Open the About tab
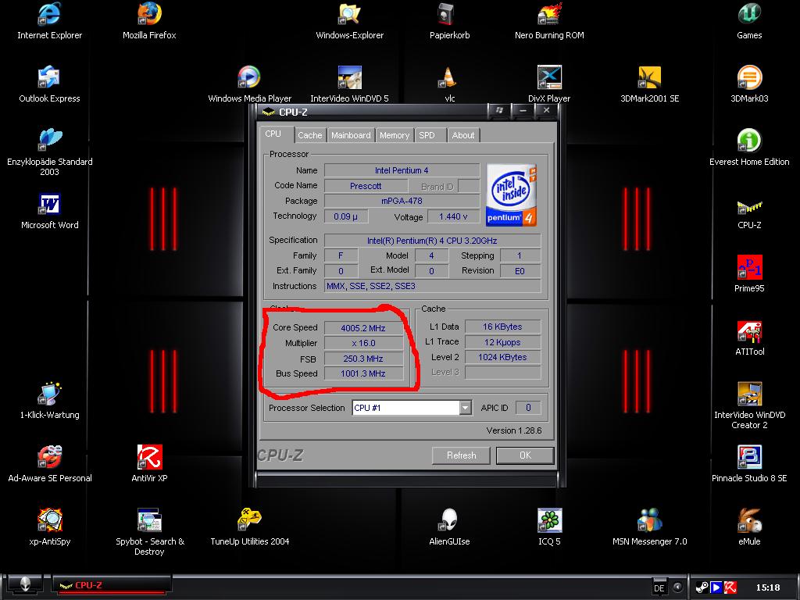This screenshot has height=600, width=800. click(x=462, y=135)
